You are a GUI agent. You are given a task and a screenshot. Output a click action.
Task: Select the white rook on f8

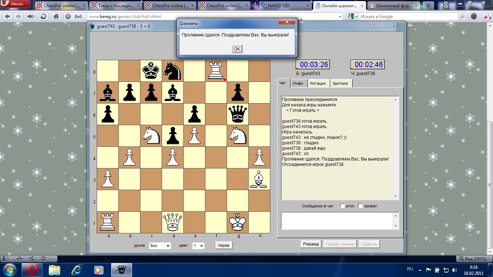216,71
